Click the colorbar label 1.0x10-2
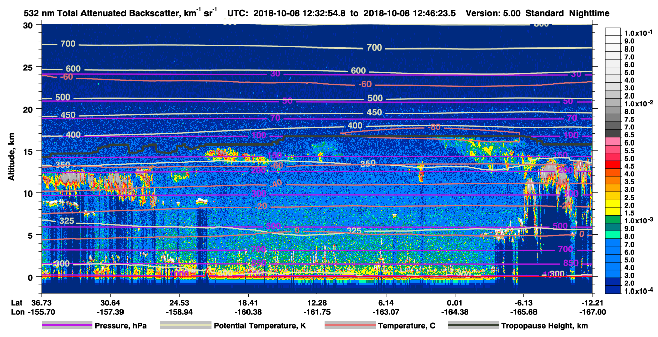This screenshot has height=337, width=658. click(638, 103)
